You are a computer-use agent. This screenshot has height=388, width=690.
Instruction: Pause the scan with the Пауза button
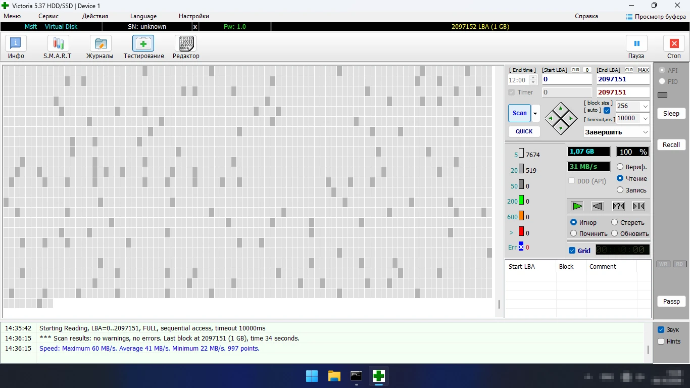(636, 47)
